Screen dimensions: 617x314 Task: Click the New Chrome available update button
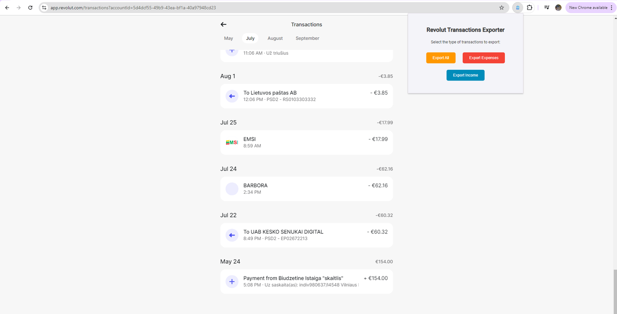click(x=588, y=7)
